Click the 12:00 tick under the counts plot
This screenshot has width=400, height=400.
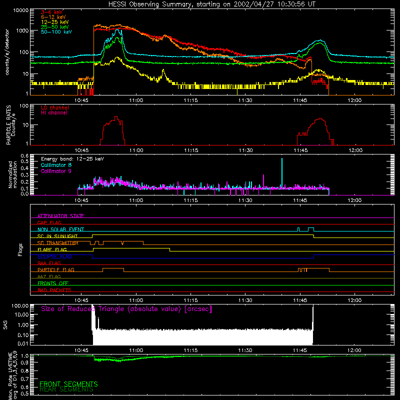pyautogui.click(x=354, y=100)
